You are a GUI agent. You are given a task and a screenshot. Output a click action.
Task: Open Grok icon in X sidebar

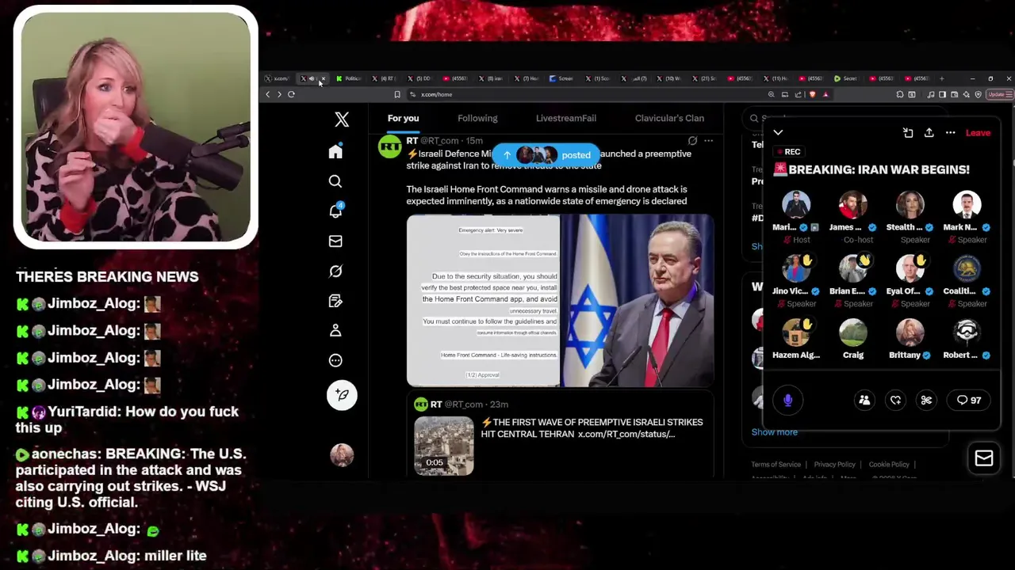point(335,271)
